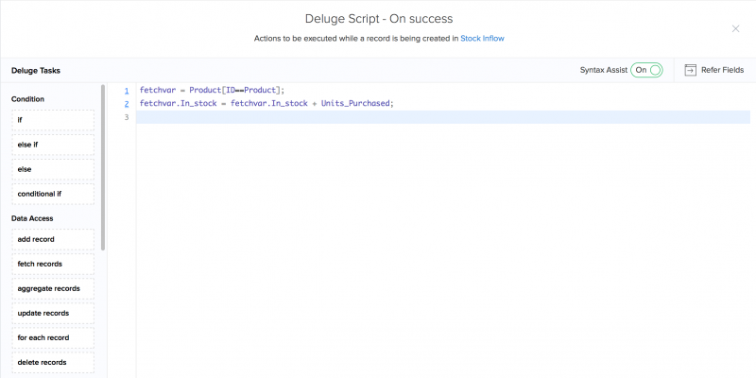Screen dimensions: 756x378
Task: Insert the 'add record' task
Action: 53,239
